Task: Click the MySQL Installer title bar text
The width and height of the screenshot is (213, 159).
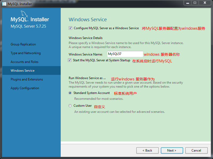Action: click(20, 4)
